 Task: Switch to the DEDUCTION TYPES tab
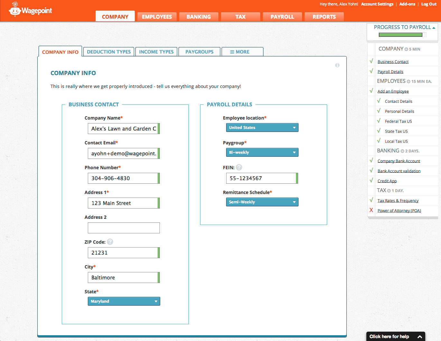[x=108, y=52]
